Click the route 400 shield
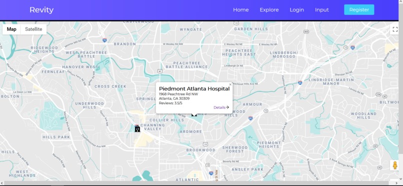 (306, 32)
